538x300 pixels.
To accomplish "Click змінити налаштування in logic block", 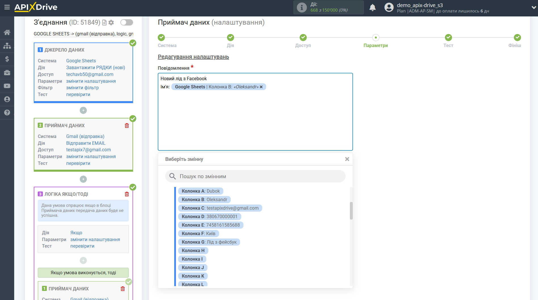I will pos(95,239).
